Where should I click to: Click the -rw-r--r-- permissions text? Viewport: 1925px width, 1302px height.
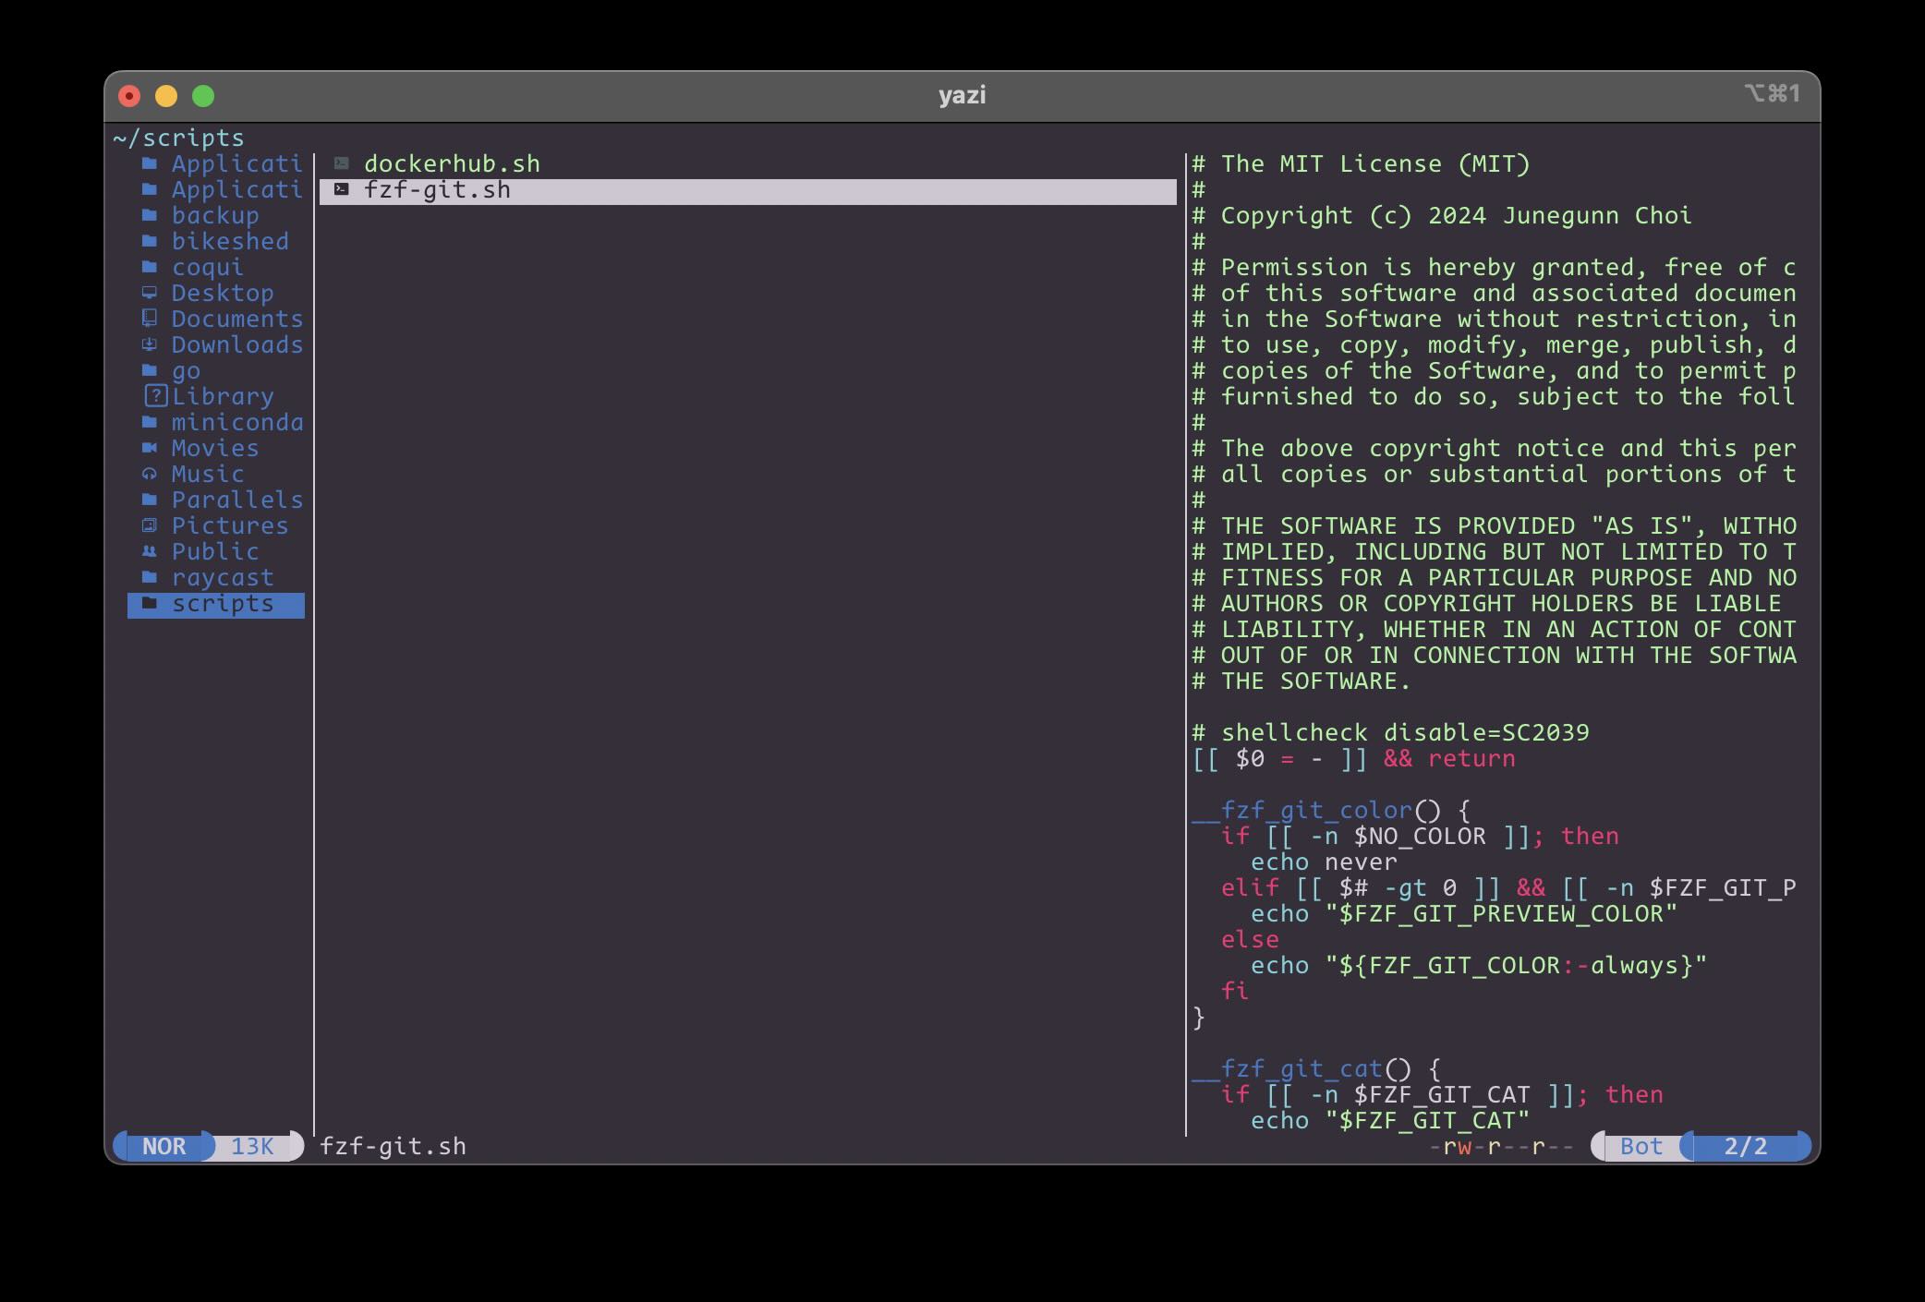[x=1501, y=1147]
